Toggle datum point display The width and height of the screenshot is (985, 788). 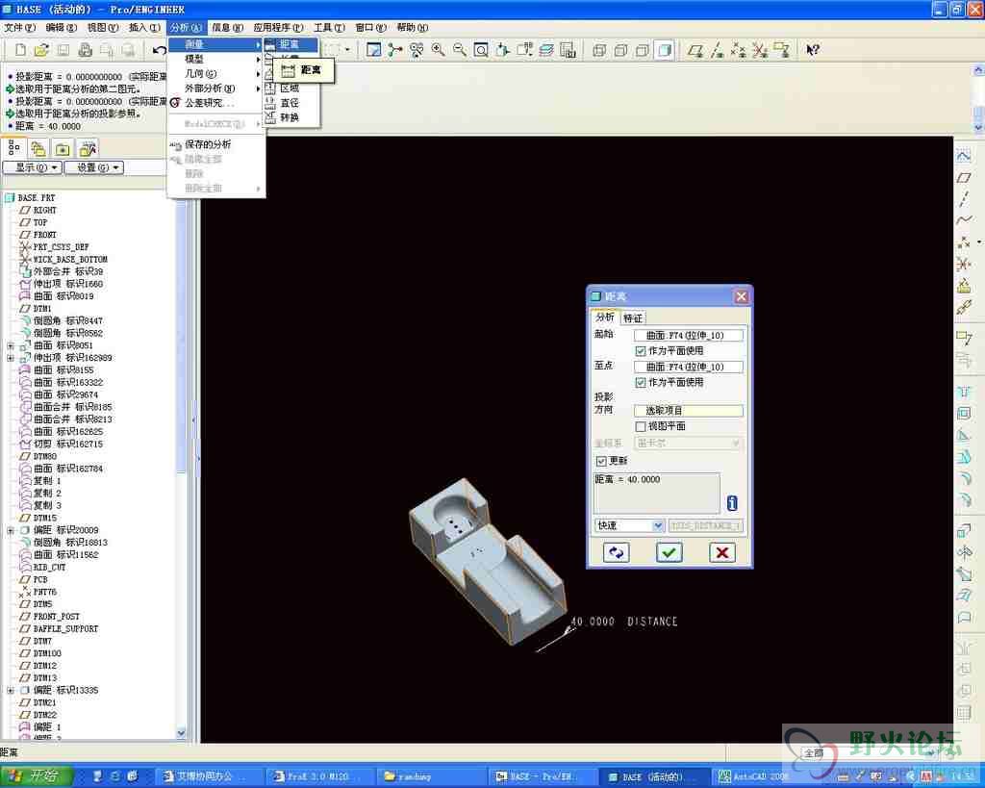(739, 50)
